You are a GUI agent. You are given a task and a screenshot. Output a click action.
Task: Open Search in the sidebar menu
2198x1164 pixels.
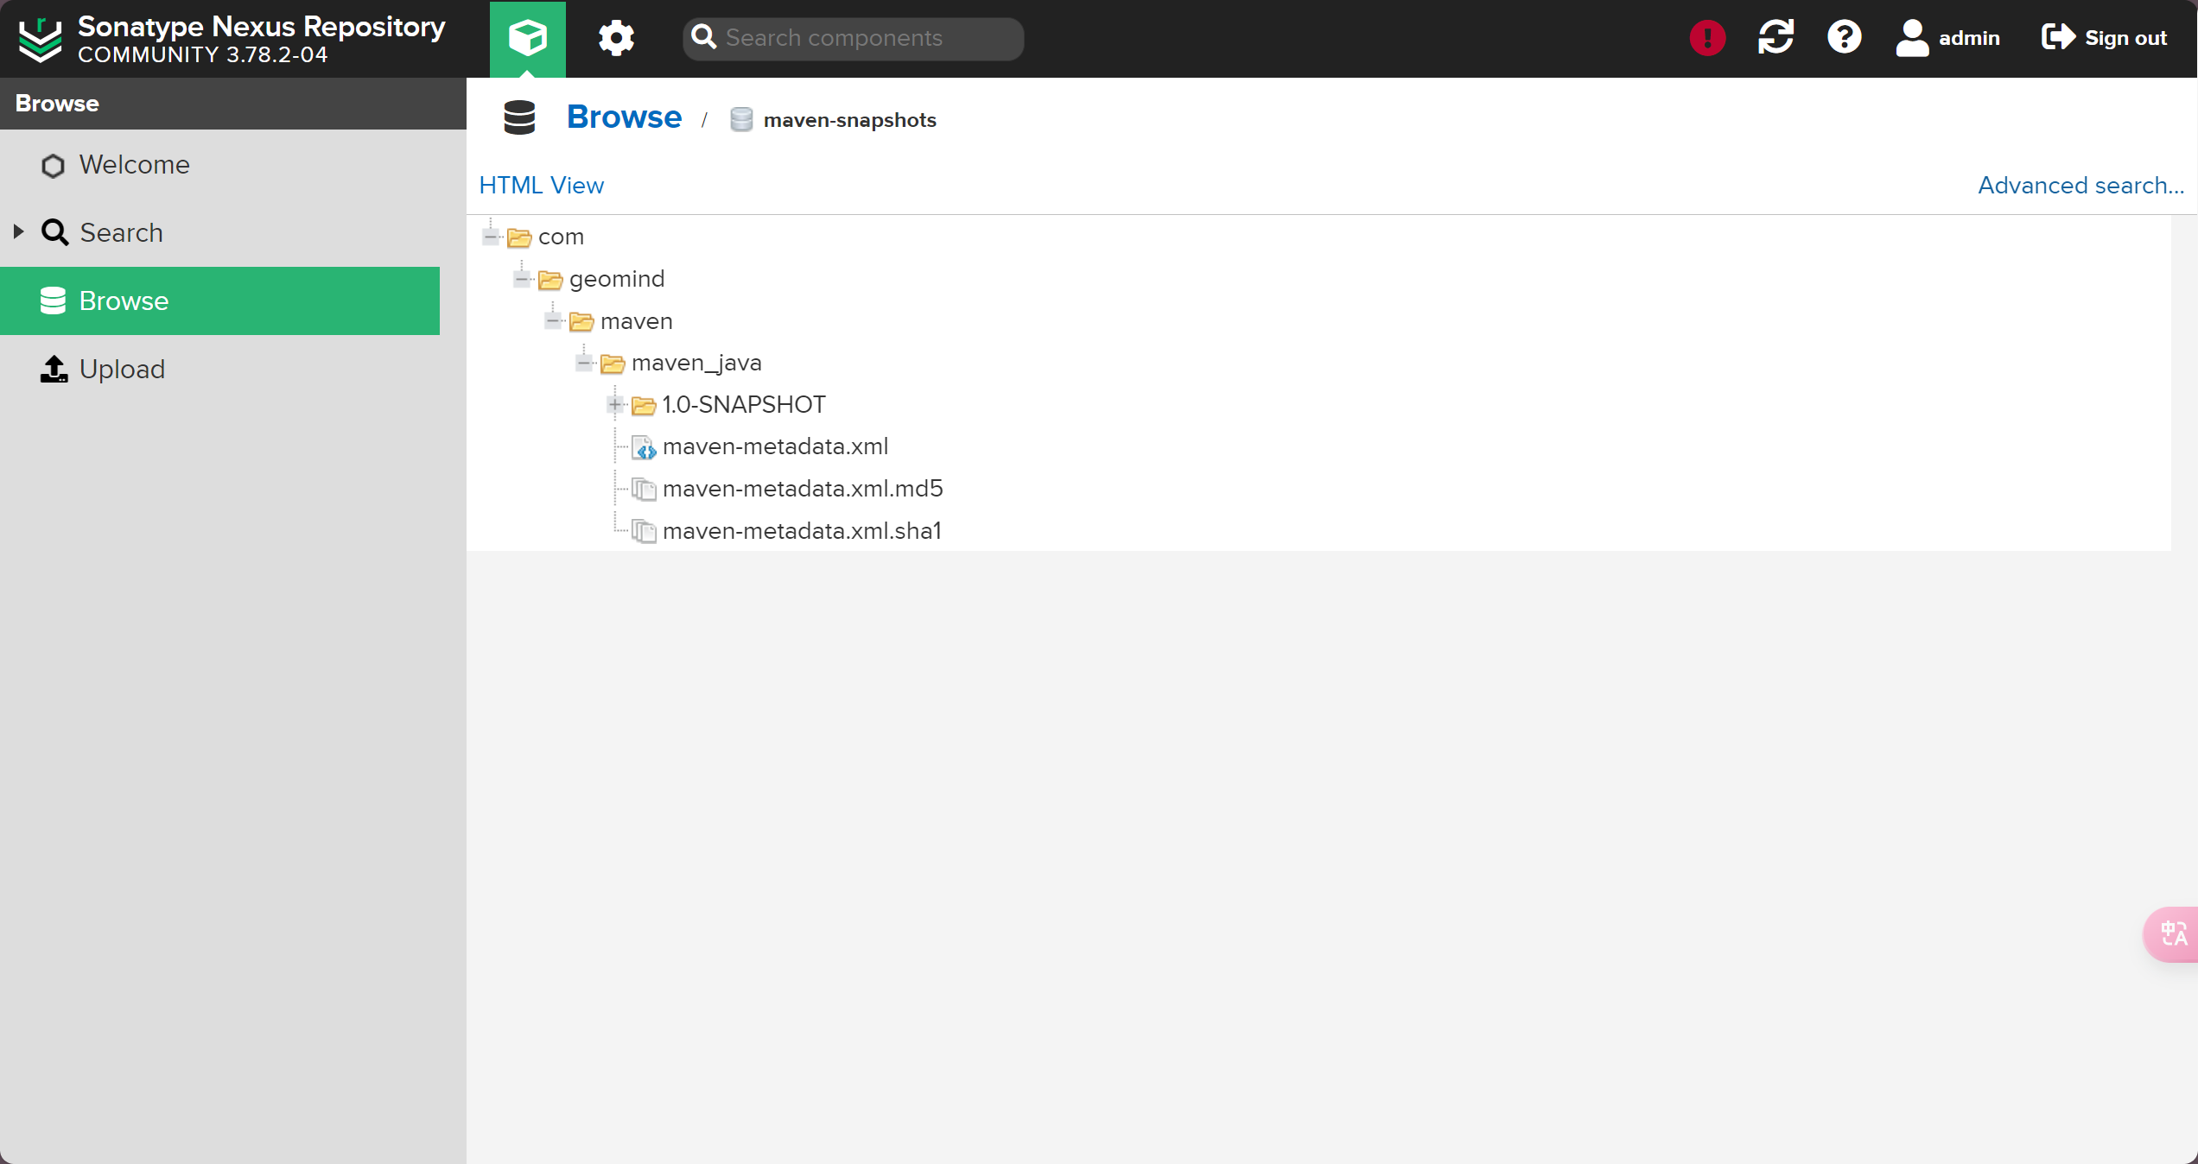tap(219, 232)
